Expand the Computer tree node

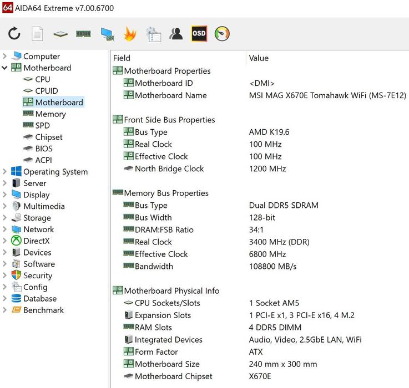[4, 56]
